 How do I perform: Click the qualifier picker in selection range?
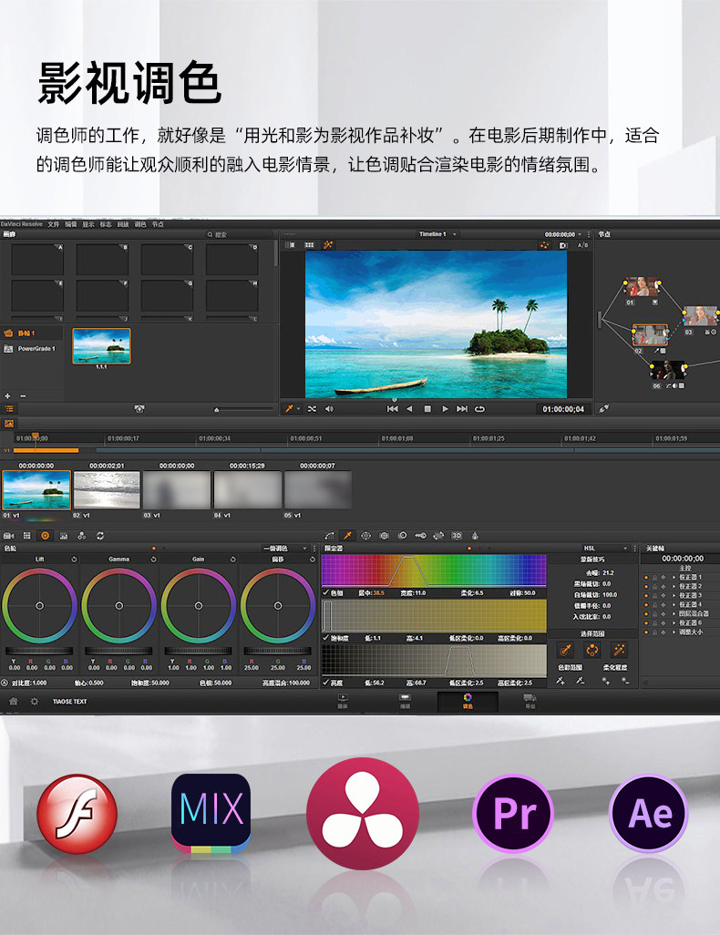(x=565, y=650)
